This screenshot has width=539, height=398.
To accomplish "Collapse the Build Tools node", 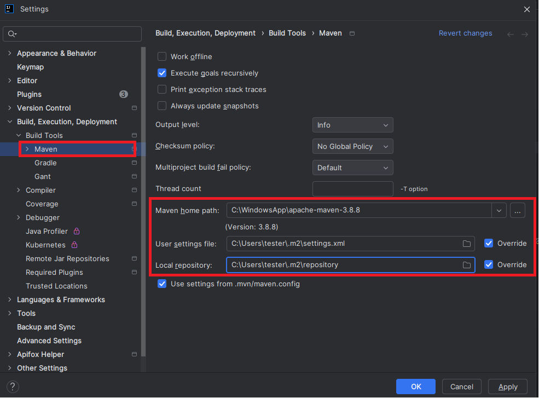I will pyautogui.click(x=19, y=135).
